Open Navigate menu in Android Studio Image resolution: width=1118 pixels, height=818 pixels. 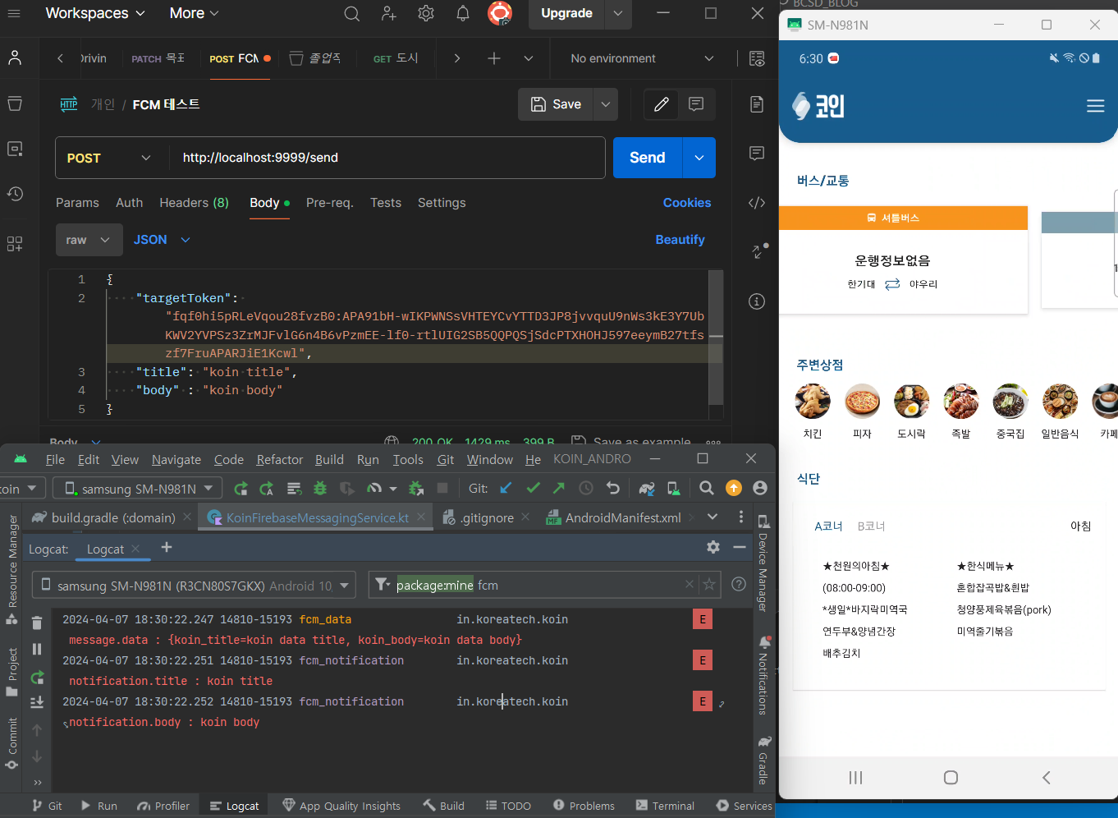click(x=176, y=460)
